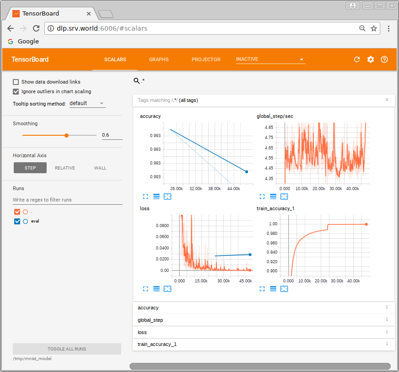Click the runs regex filter field

pos(68,200)
